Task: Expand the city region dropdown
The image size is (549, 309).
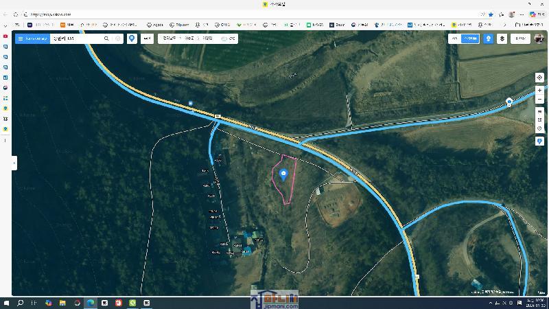Action: (x=190, y=38)
